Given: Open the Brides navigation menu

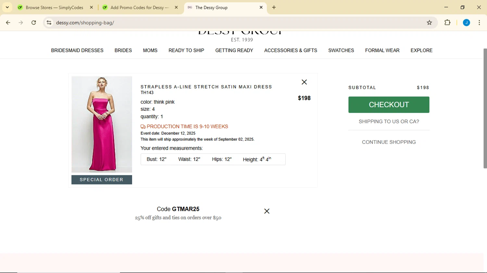Looking at the screenshot, I should point(123,51).
